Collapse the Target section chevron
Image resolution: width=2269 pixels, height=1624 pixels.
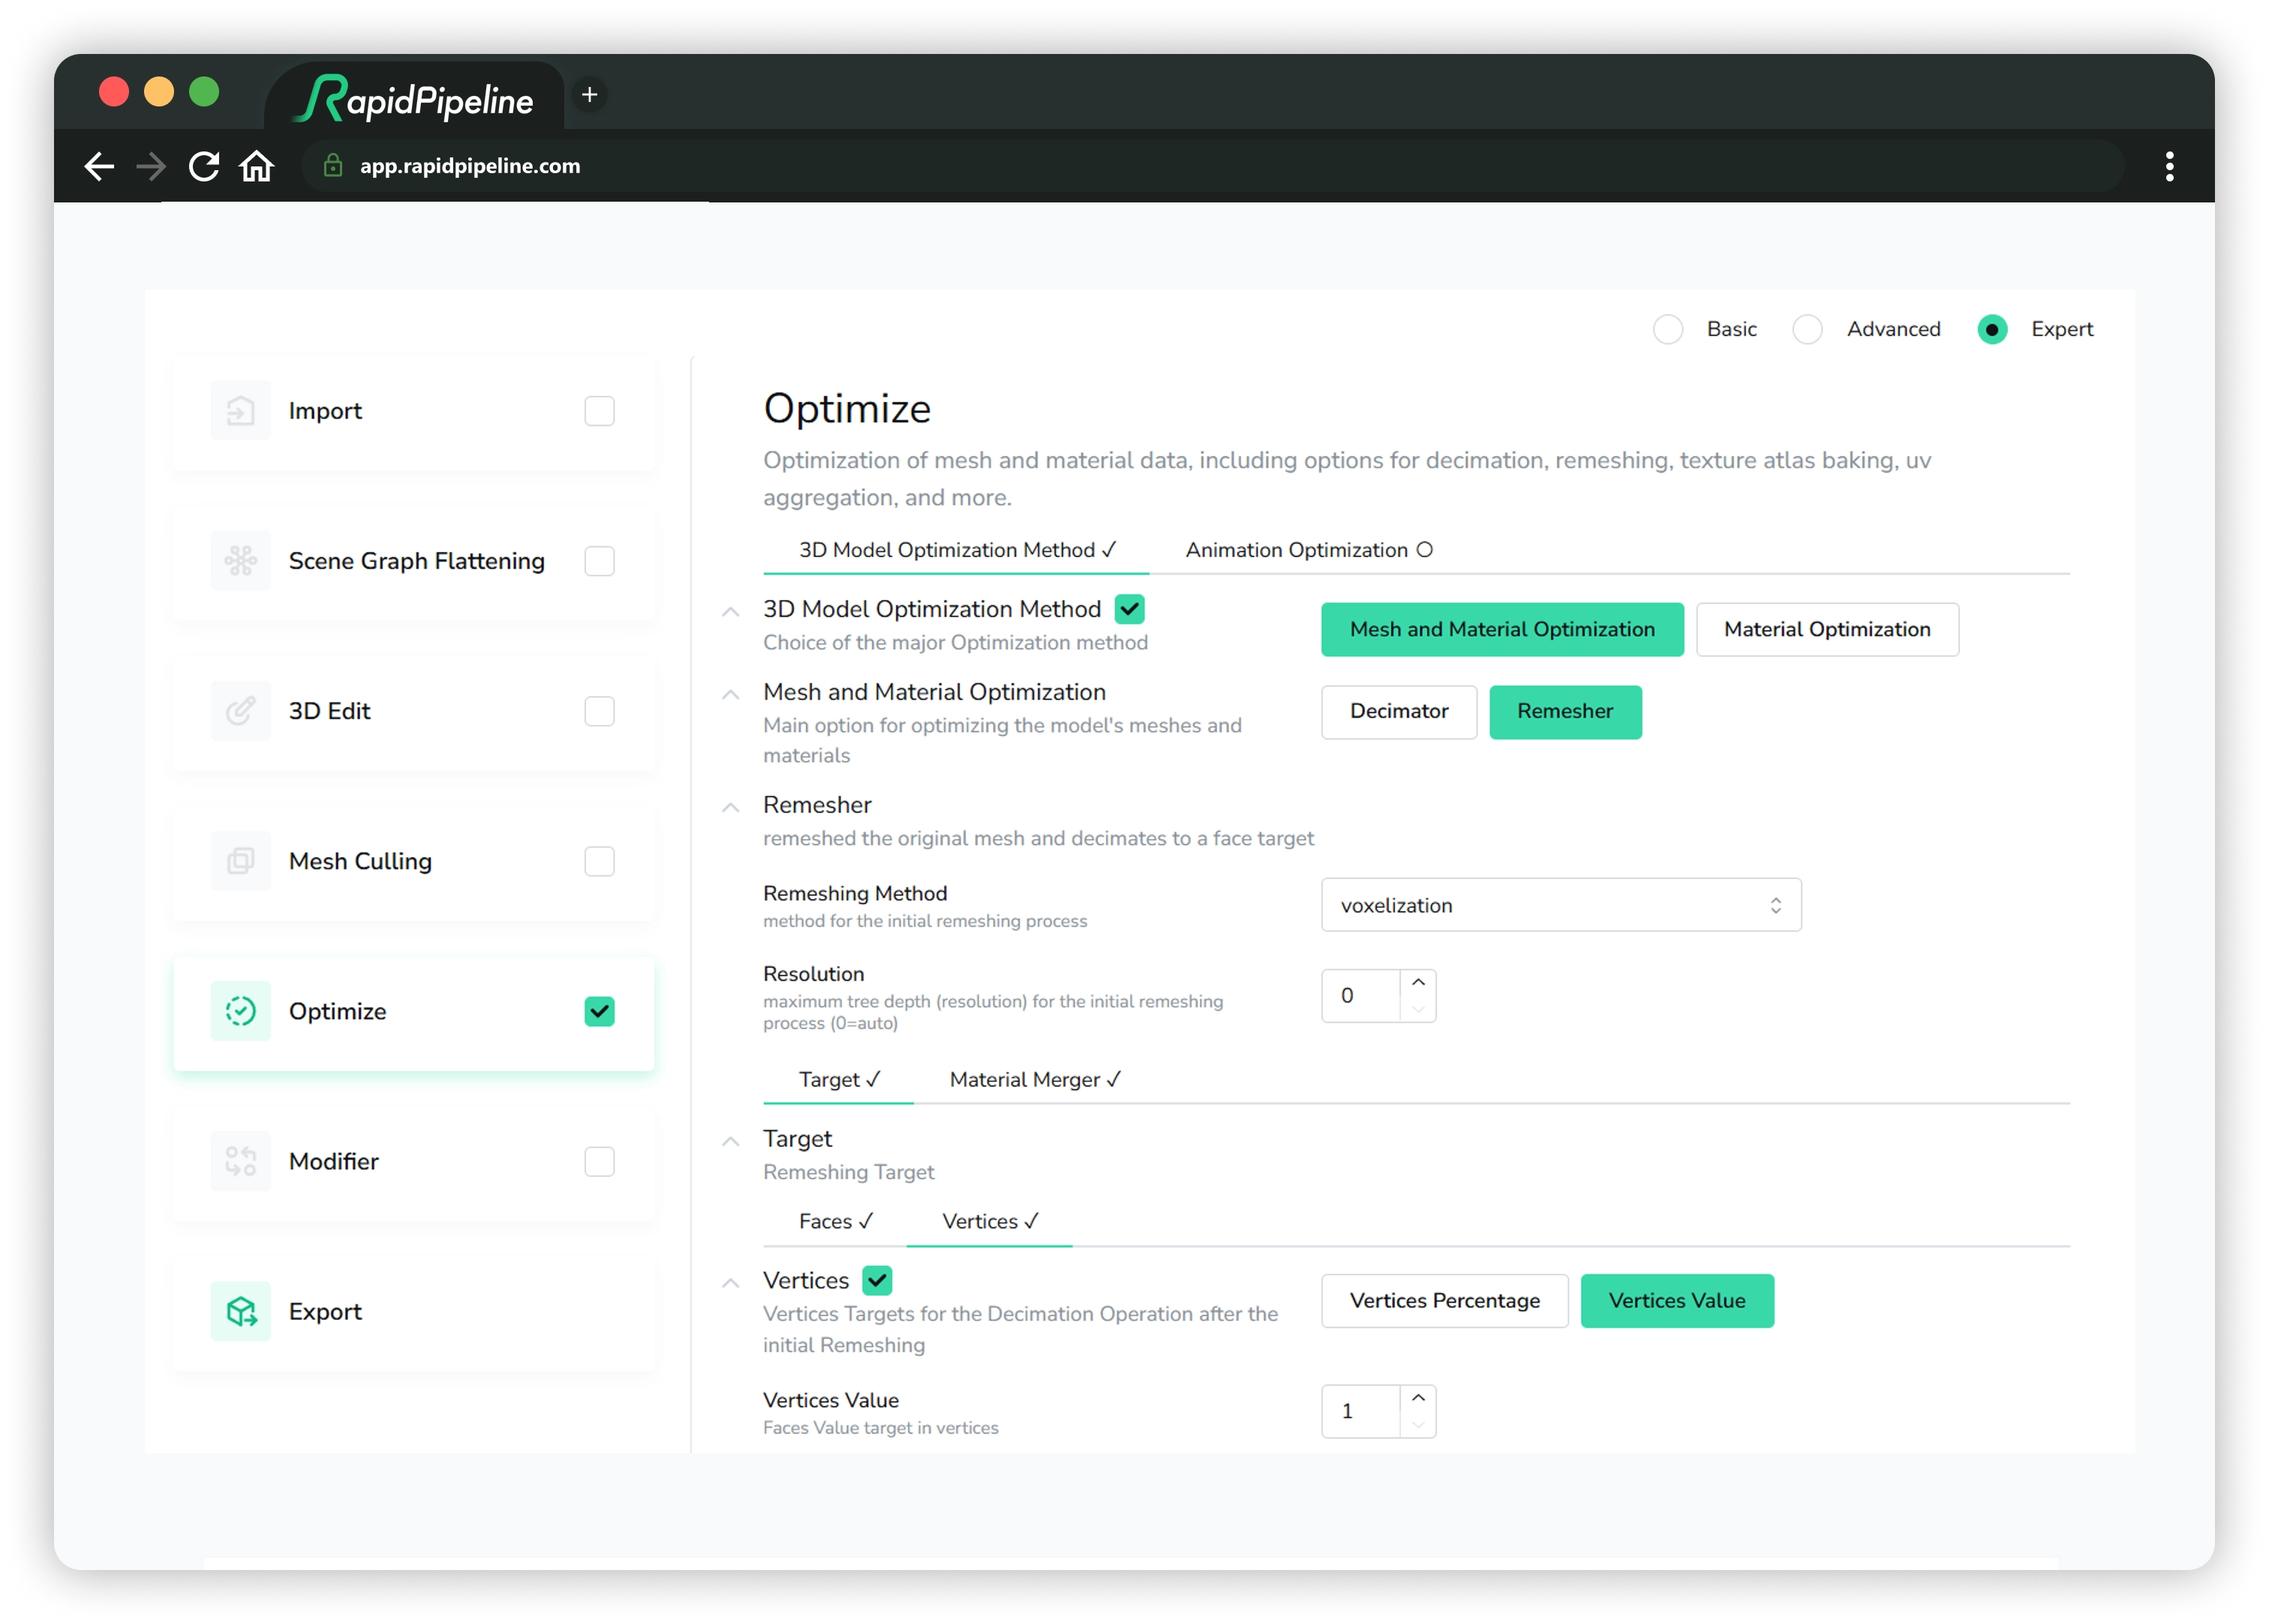coord(730,1141)
